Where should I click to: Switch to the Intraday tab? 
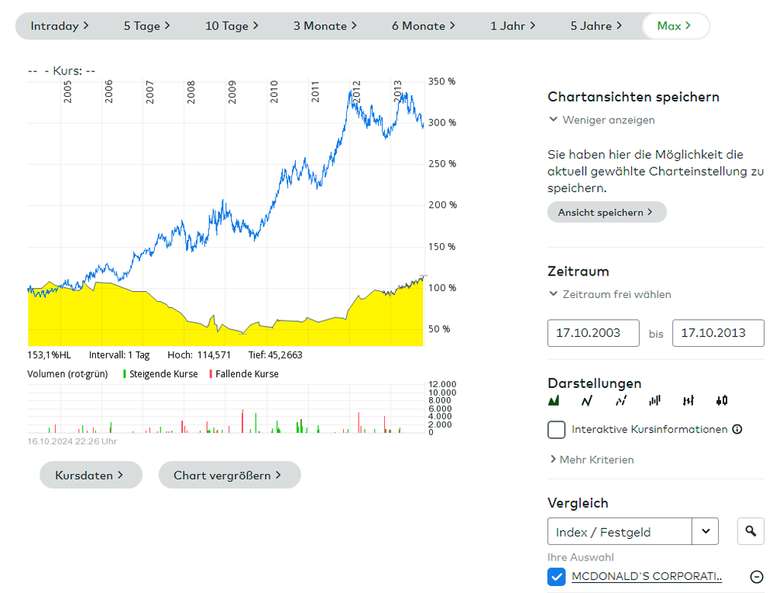[x=60, y=26]
